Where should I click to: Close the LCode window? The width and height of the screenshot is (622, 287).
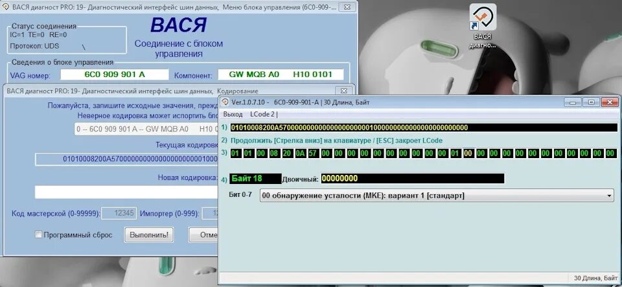(610, 102)
